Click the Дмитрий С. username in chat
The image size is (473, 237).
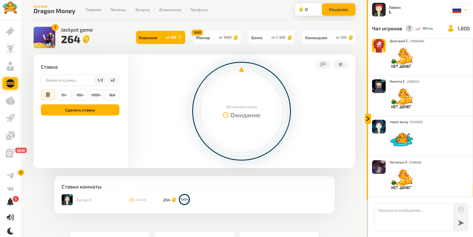pos(399,41)
